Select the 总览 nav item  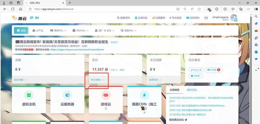pyautogui.click(x=21, y=30)
